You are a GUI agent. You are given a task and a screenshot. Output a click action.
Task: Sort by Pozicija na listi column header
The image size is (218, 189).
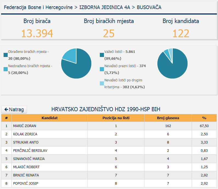pos(116,118)
